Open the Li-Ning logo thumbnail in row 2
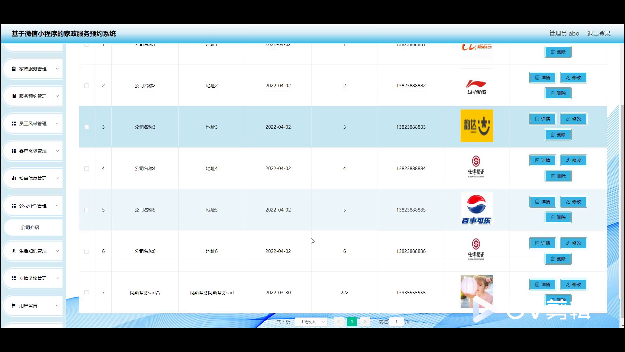 (477, 86)
